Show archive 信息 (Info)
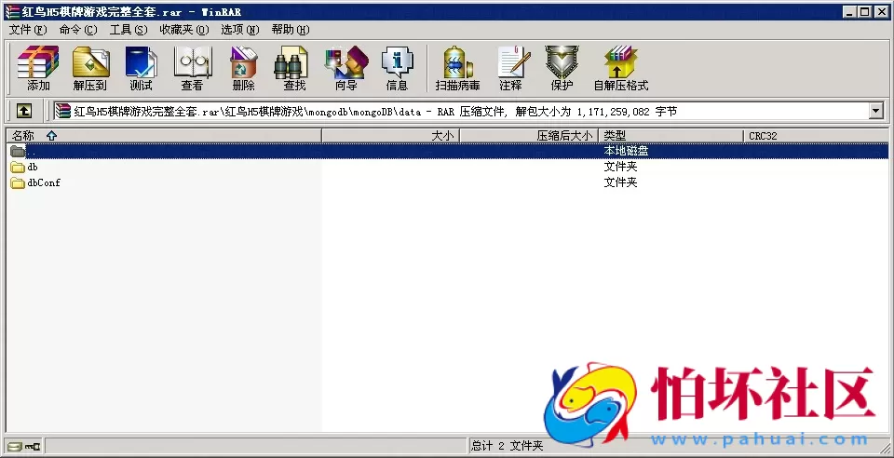Screen dimensions: 894x458 [x=397, y=68]
